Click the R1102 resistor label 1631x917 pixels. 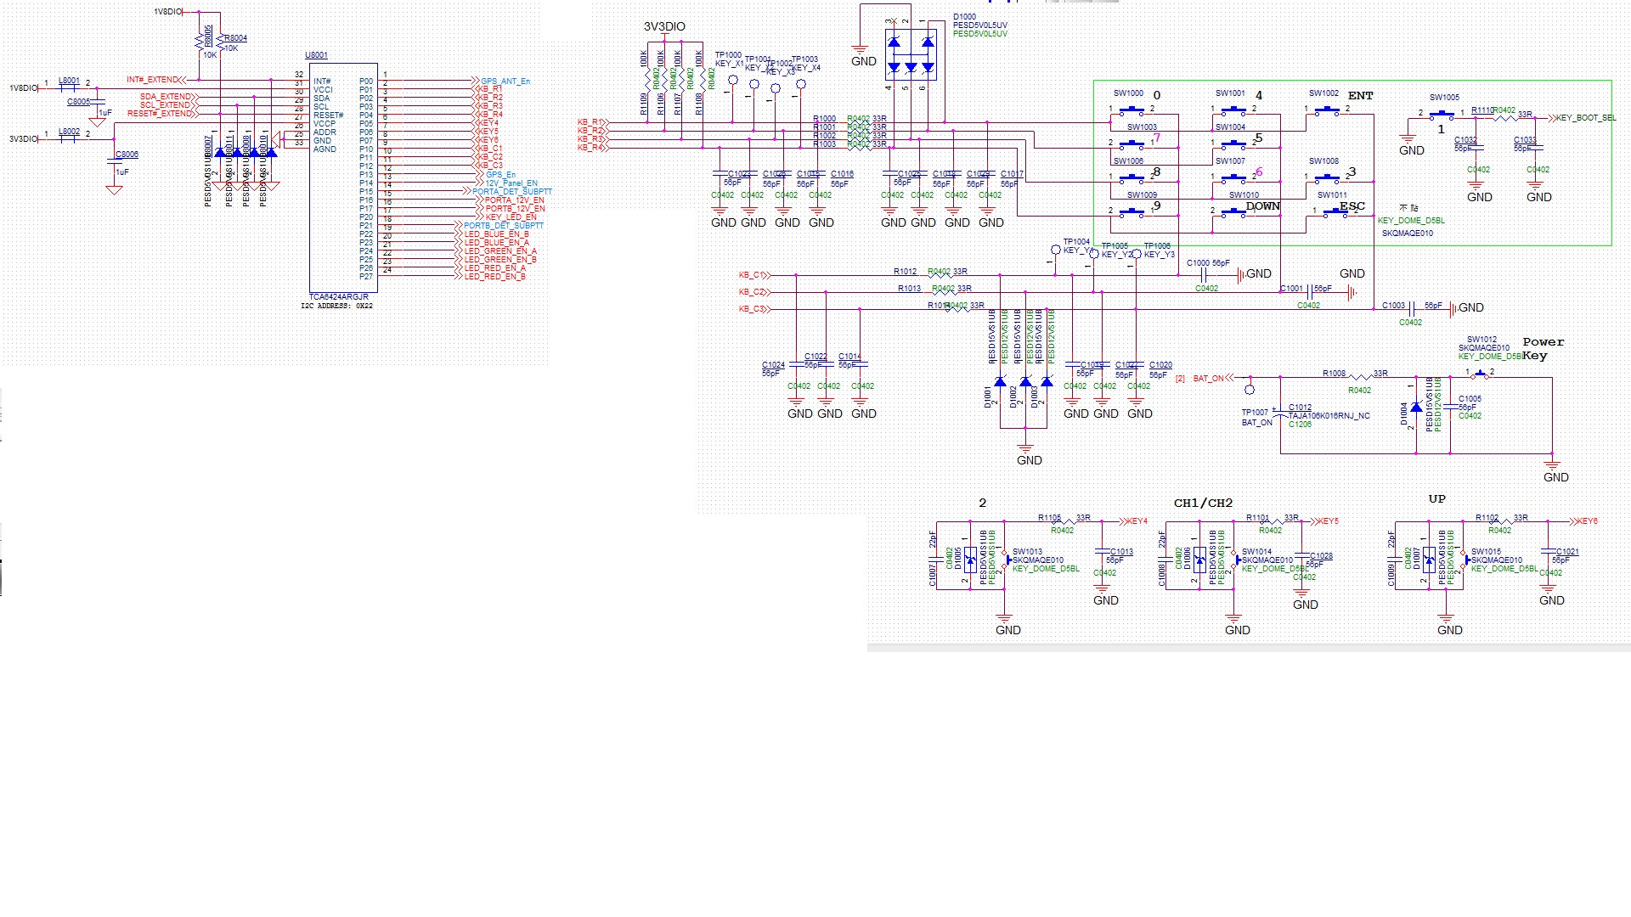coord(1487,518)
